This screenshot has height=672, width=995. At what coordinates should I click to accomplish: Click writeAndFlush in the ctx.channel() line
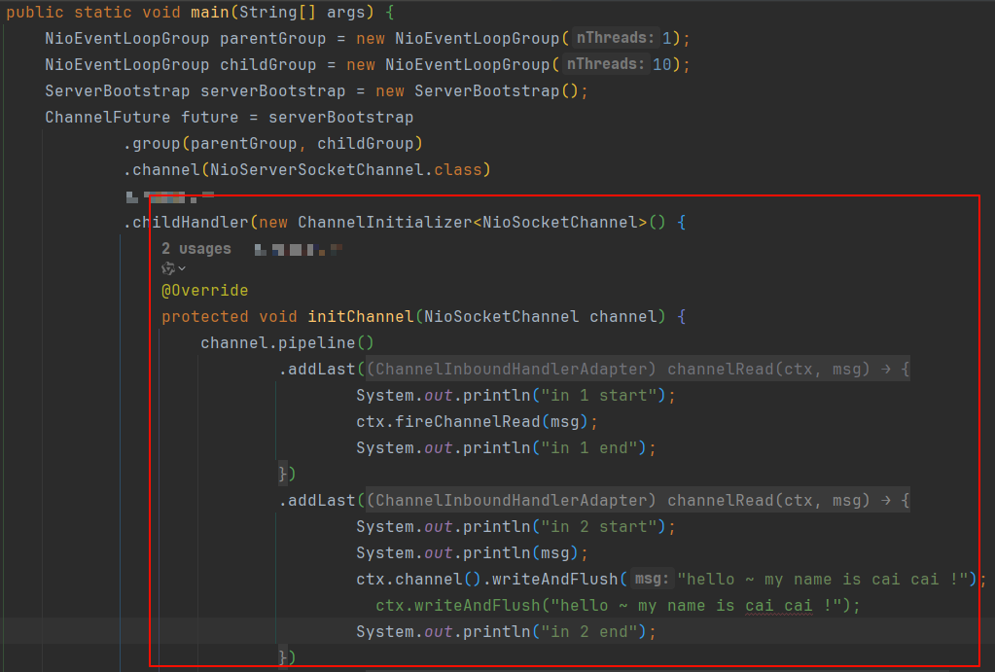[x=554, y=579]
